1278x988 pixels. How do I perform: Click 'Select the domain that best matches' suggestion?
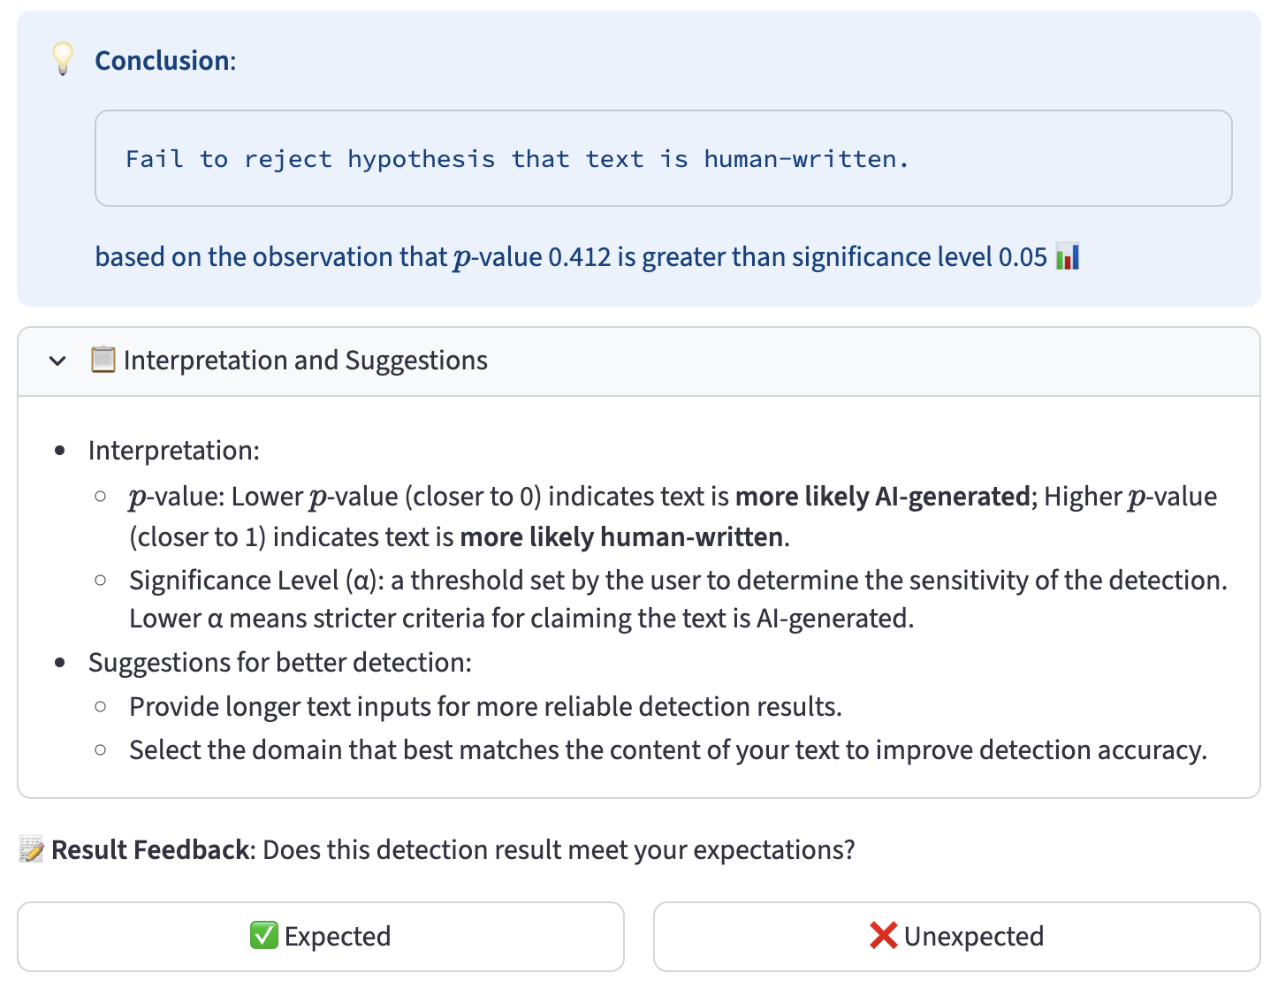coord(667,750)
